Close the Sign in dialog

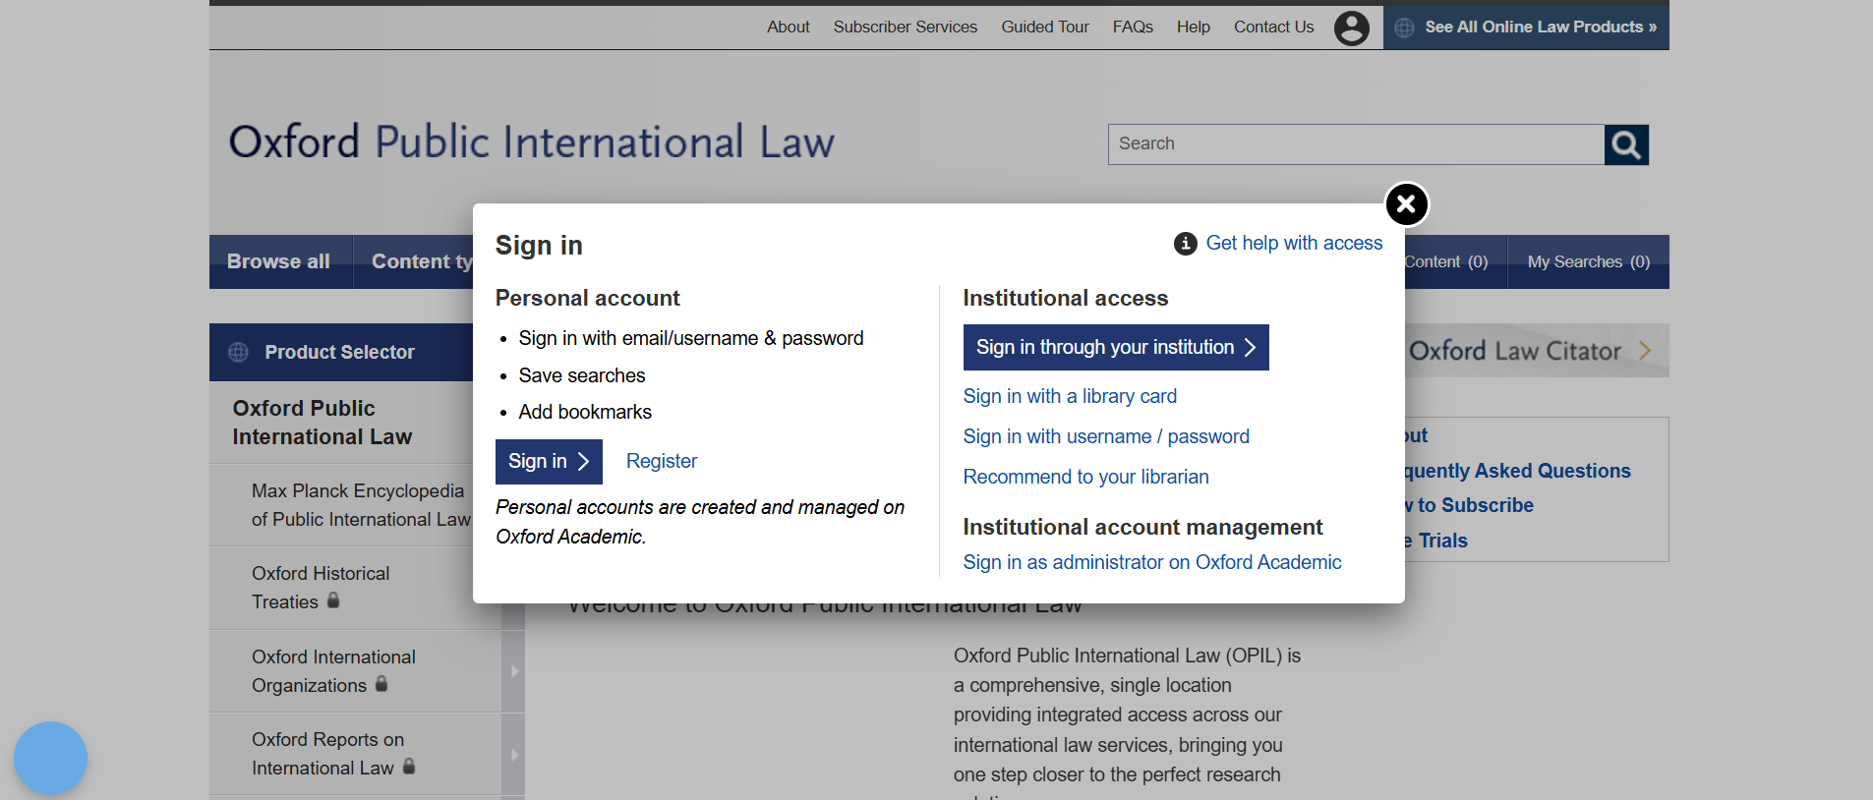[x=1406, y=204]
